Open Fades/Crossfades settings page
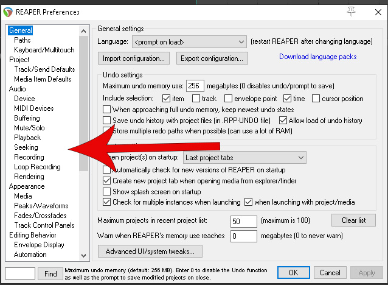The height and width of the screenshot is (285, 388). click(40, 216)
